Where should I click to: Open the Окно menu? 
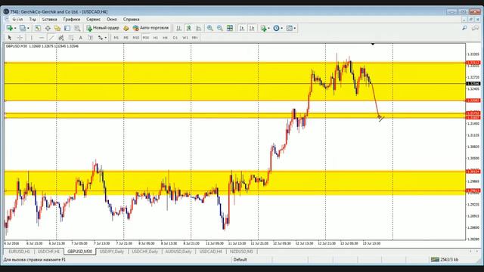(112, 19)
